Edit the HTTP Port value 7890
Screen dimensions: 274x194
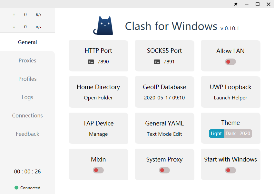pyautogui.click(x=103, y=62)
